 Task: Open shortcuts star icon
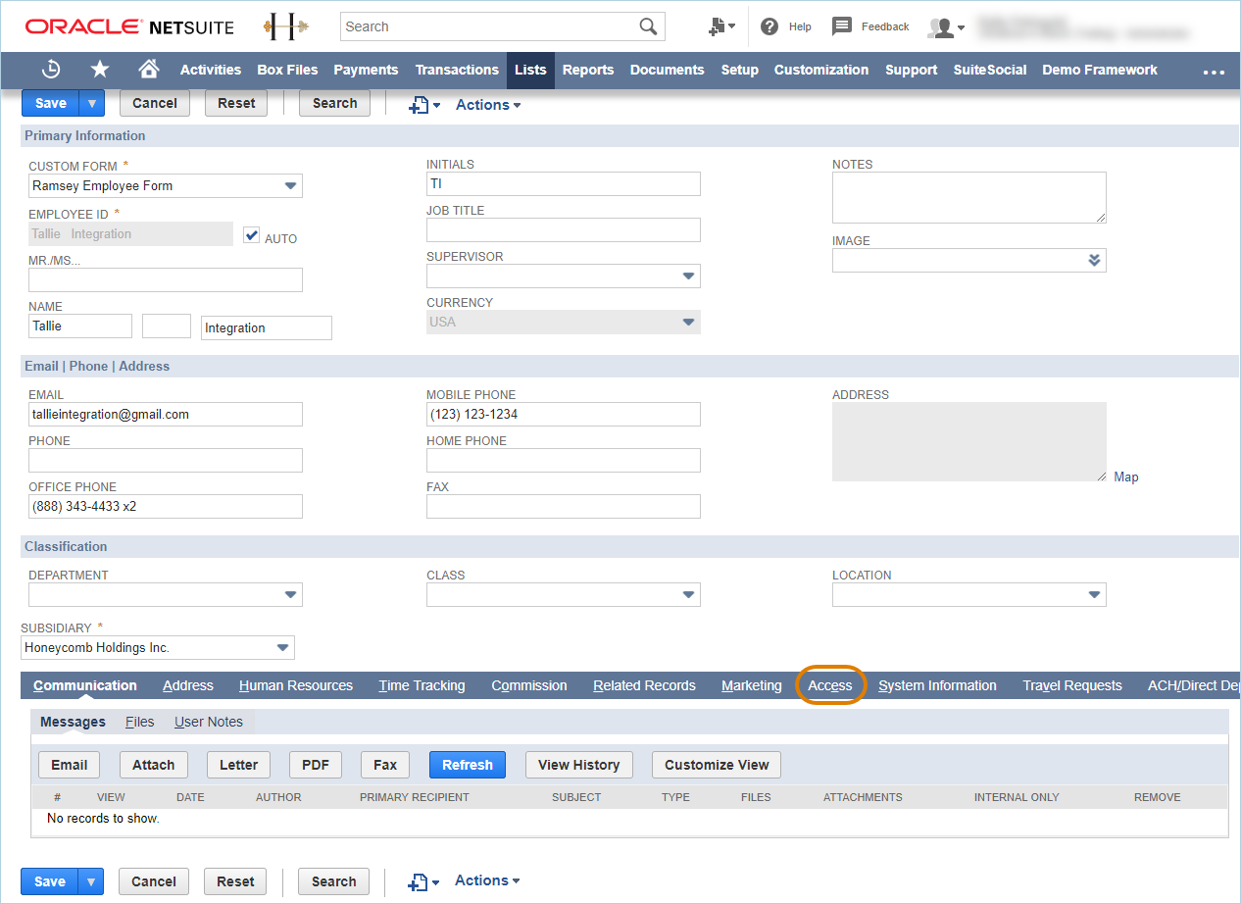100,70
